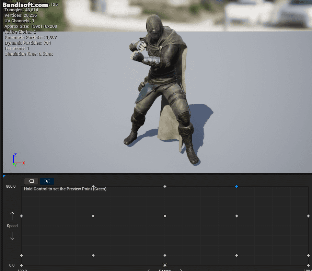Toggle the highlighted fit-to-selection cursor icon button
The image size is (312, 271).
click(47, 181)
